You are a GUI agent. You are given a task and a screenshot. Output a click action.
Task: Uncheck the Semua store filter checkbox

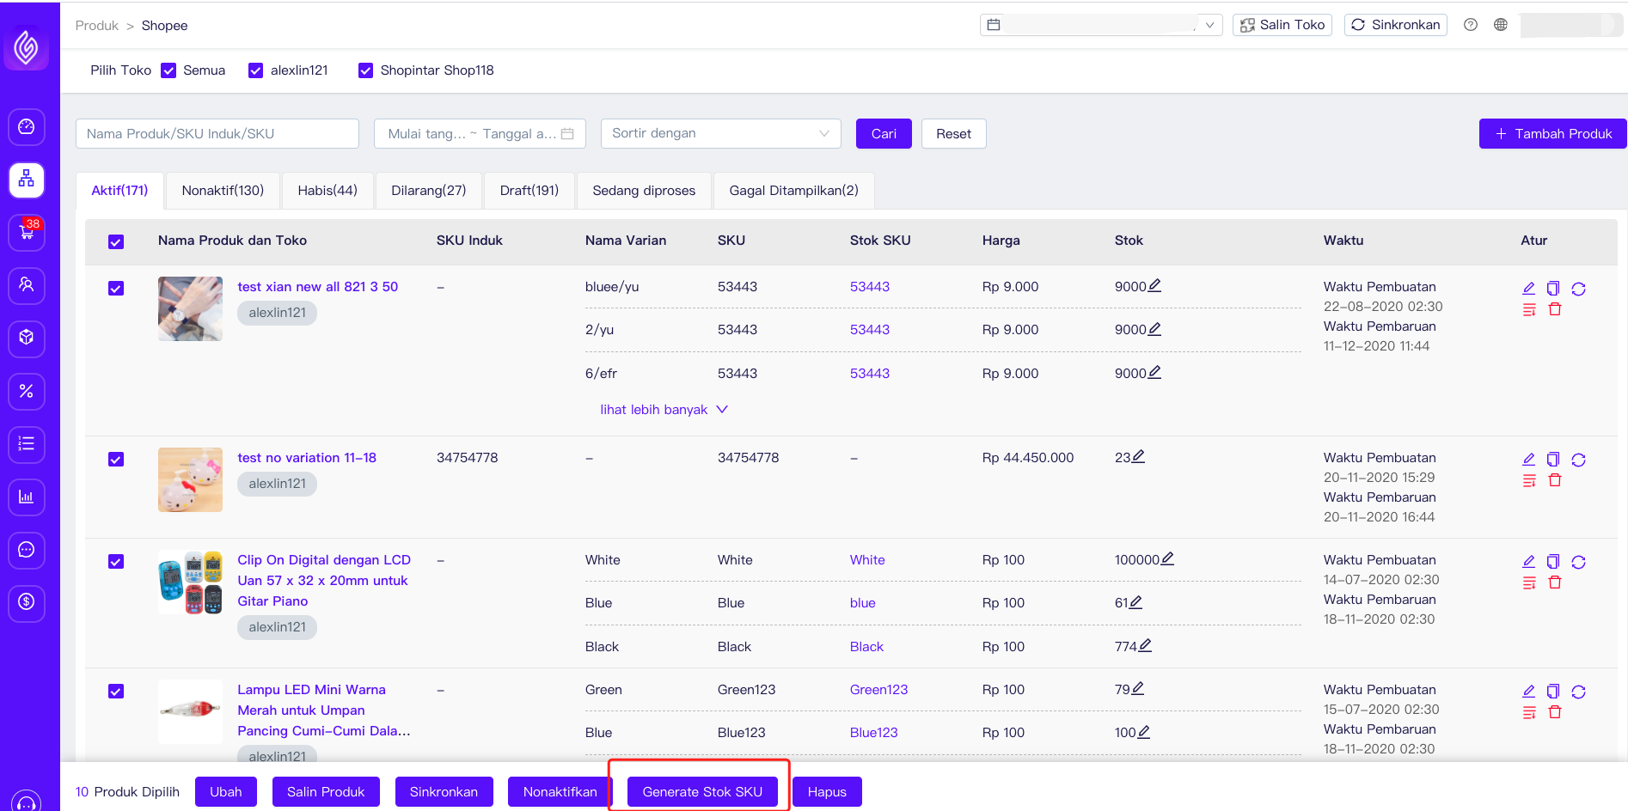click(x=168, y=70)
